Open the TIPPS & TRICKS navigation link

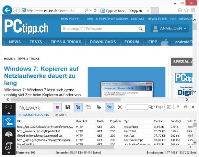(66, 42)
